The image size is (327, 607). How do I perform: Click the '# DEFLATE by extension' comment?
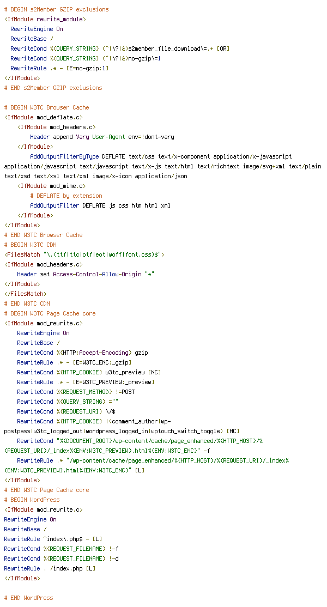tap(66, 196)
